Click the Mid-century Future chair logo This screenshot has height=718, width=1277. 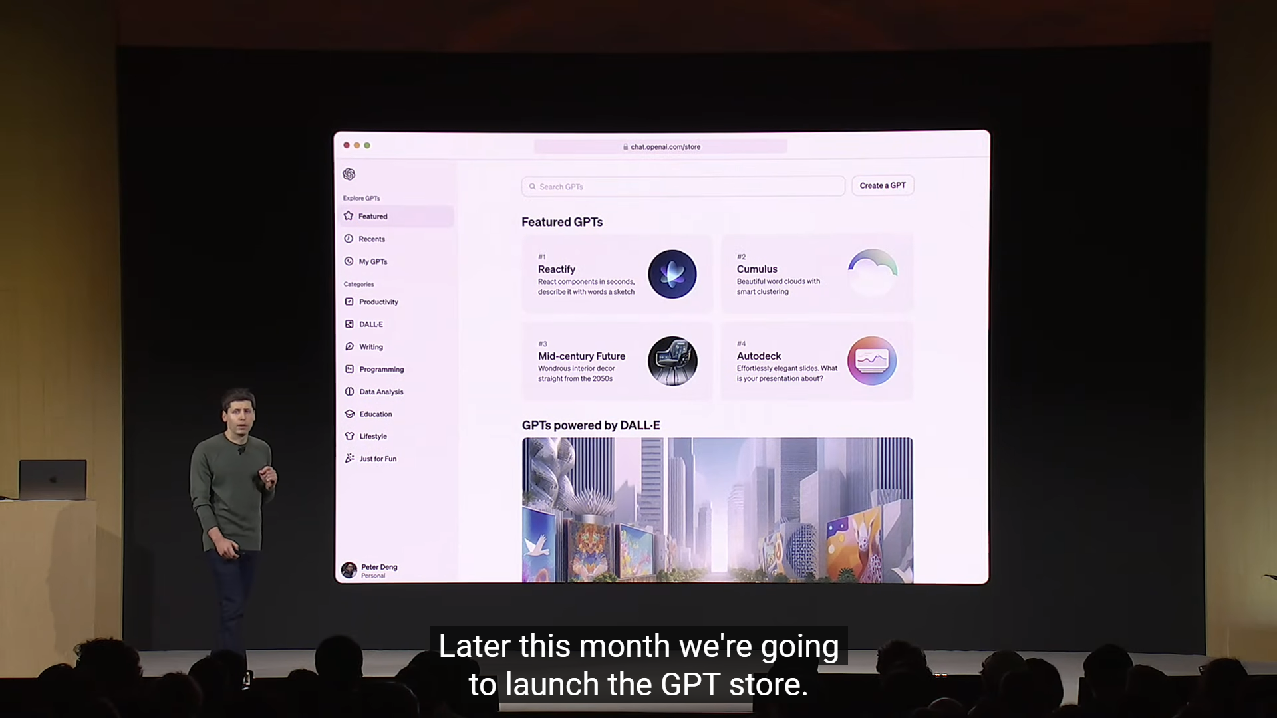672,361
